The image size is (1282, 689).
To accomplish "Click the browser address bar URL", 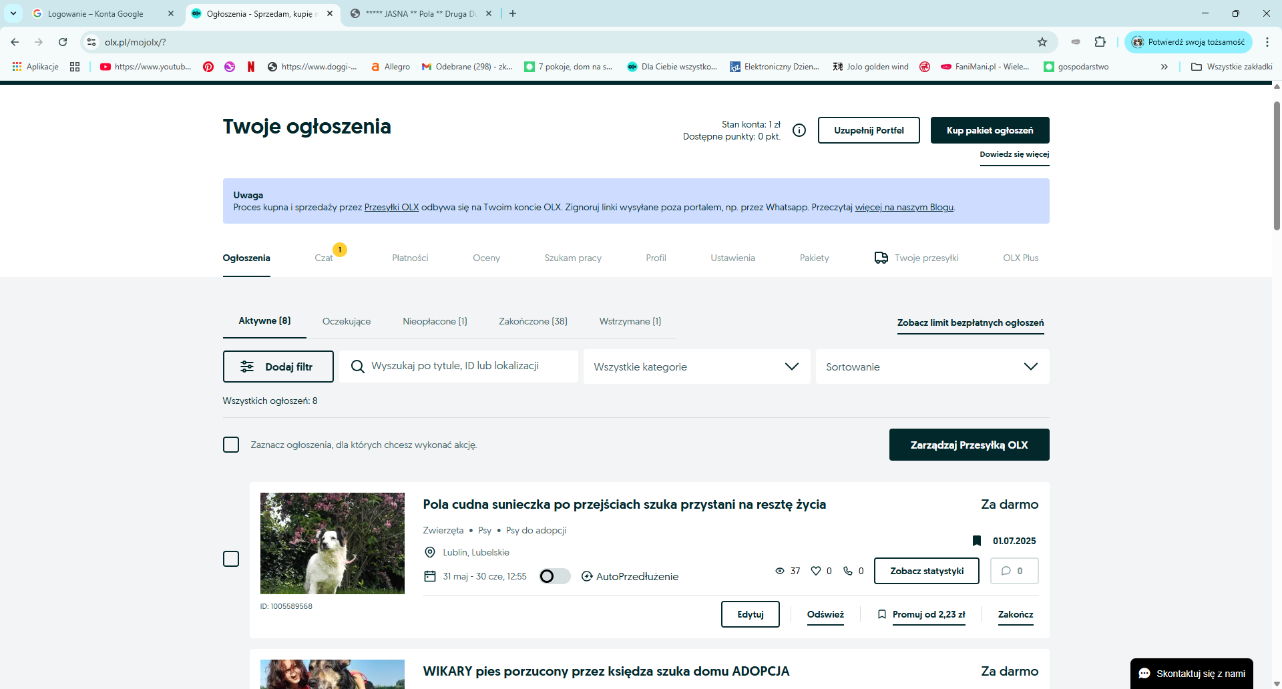I will 136,42.
